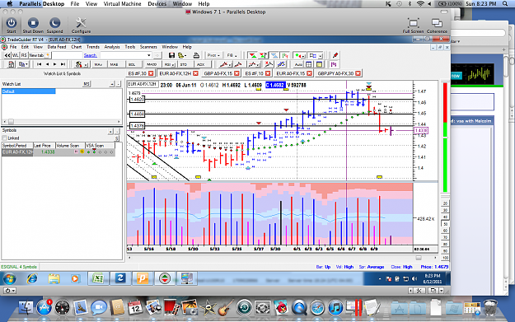Viewport: 515px width, 322px height.
Task: Click the Search link
Action: 91,55
